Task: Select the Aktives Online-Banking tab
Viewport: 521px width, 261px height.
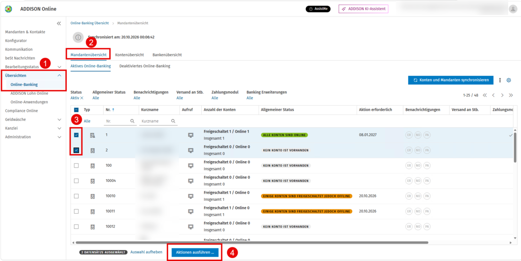Action: pyautogui.click(x=91, y=66)
